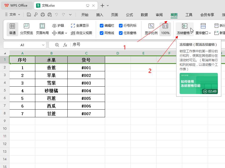225x168 pixels.
Task: Click the new tab plus button
Action: [102, 6]
